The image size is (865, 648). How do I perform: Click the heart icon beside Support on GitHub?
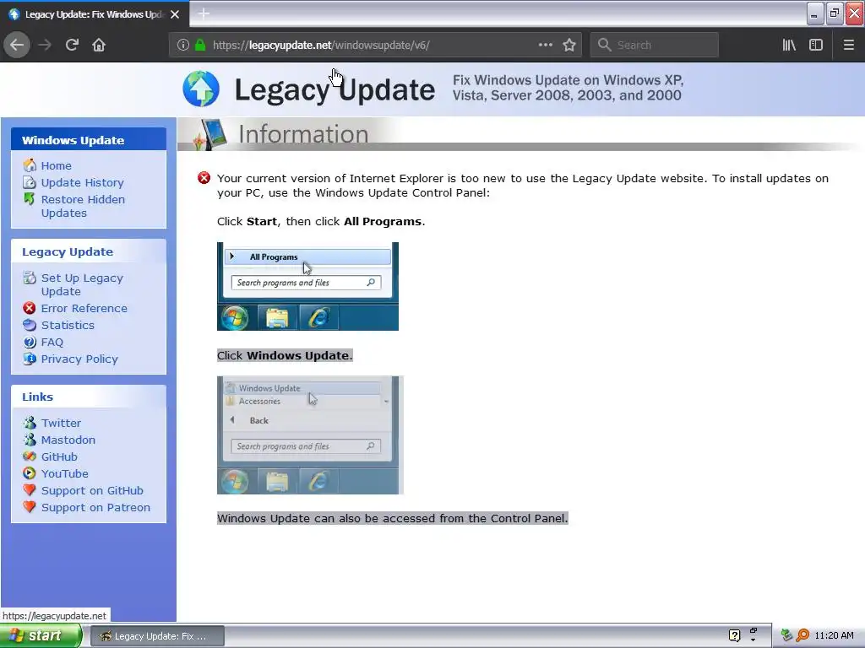(x=30, y=490)
